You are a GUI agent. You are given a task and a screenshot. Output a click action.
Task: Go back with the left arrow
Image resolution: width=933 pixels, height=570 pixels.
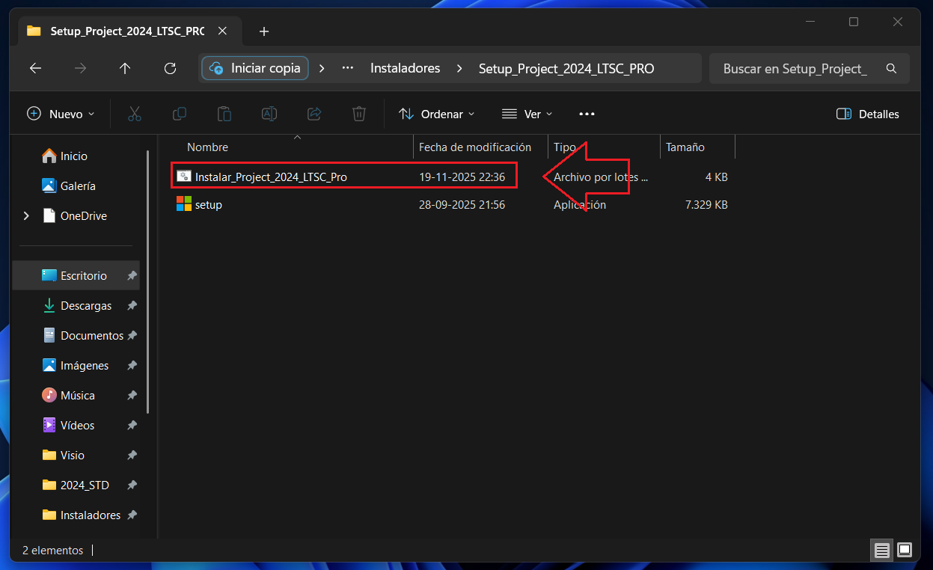pyautogui.click(x=35, y=68)
